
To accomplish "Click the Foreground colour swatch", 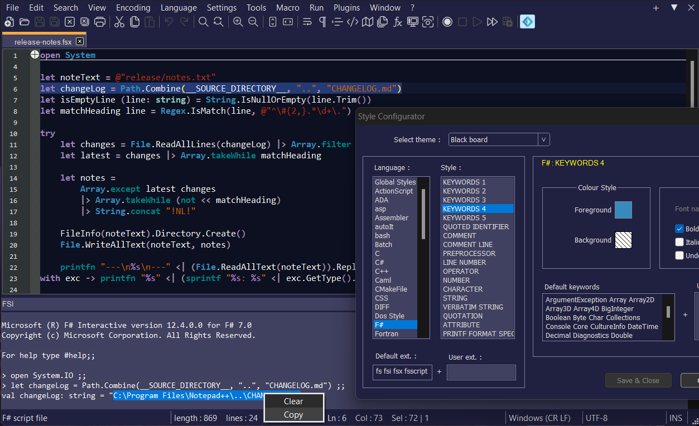I will pyautogui.click(x=623, y=210).
